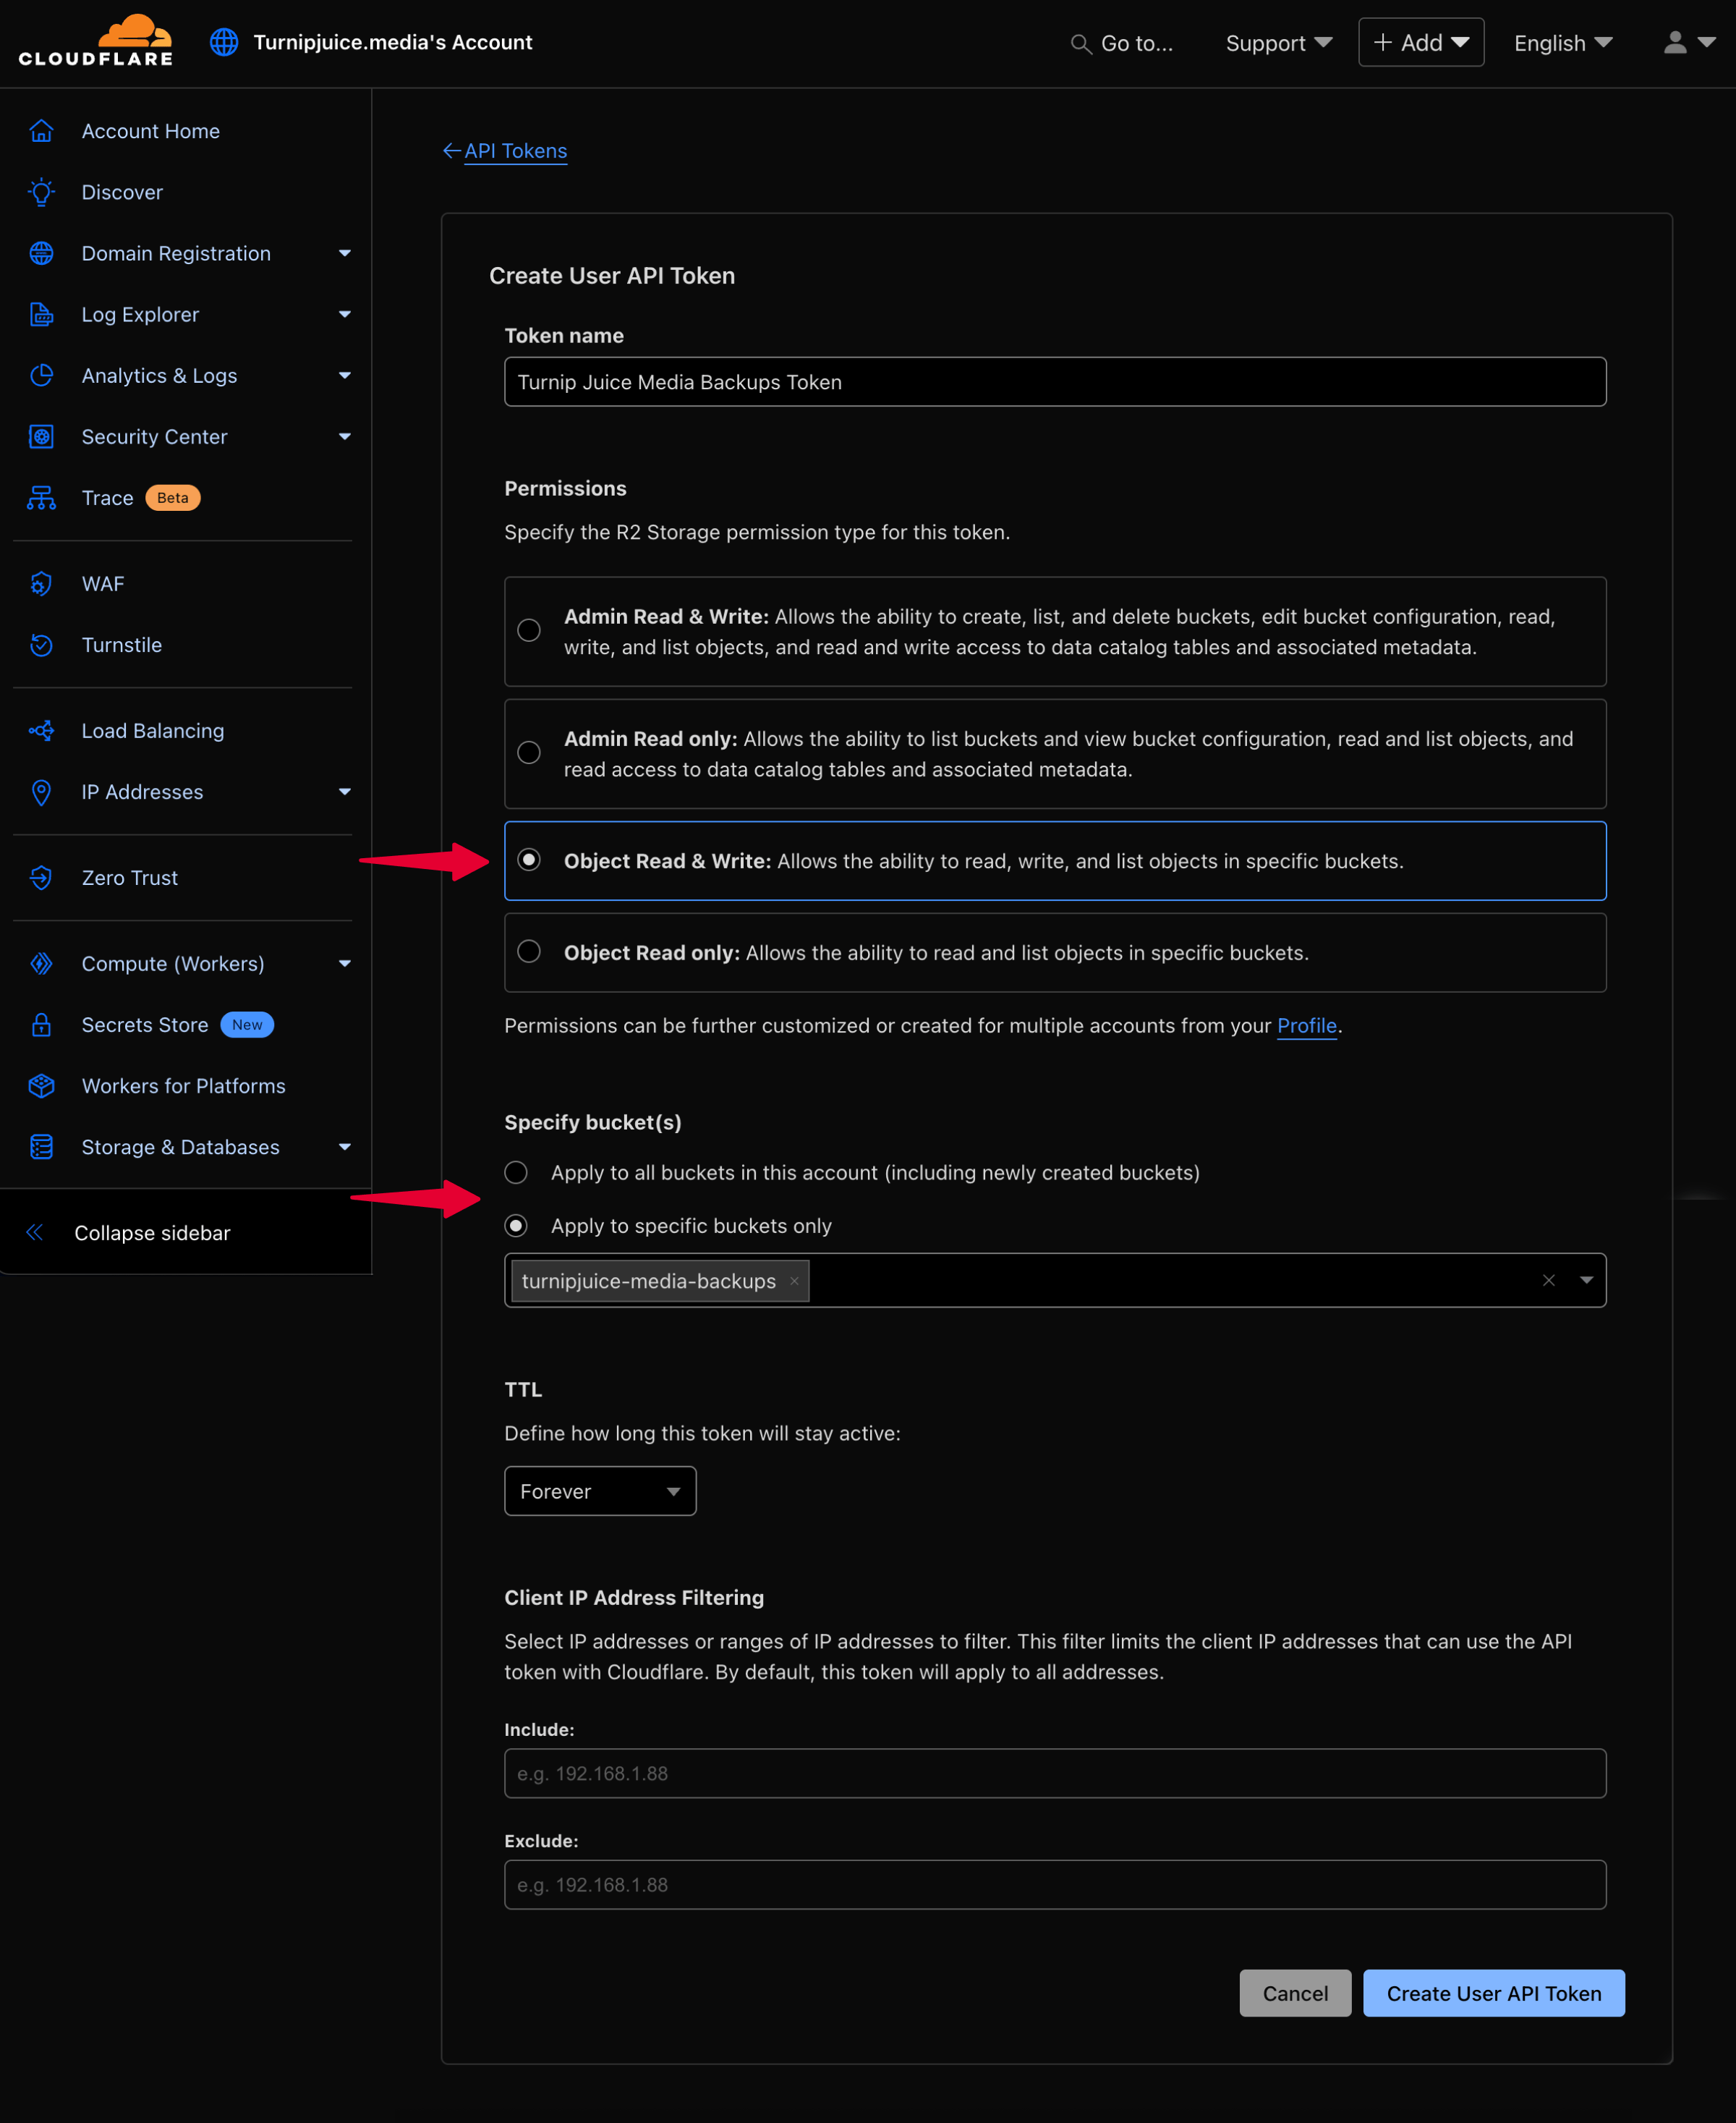Expand the Storage & Databases submenu arrow
The height and width of the screenshot is (2123, 1736).
tap(345, 1147)
